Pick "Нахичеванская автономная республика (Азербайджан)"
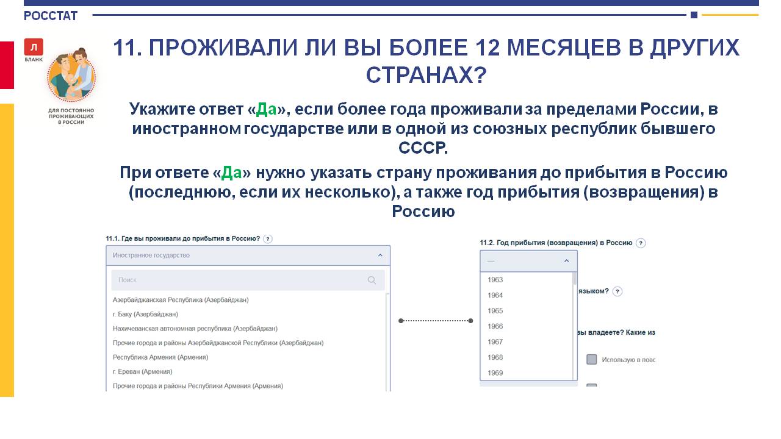 tap(195, 329)
